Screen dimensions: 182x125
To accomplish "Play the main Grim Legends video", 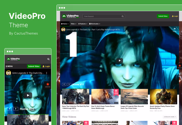I will tap(120, 61).
